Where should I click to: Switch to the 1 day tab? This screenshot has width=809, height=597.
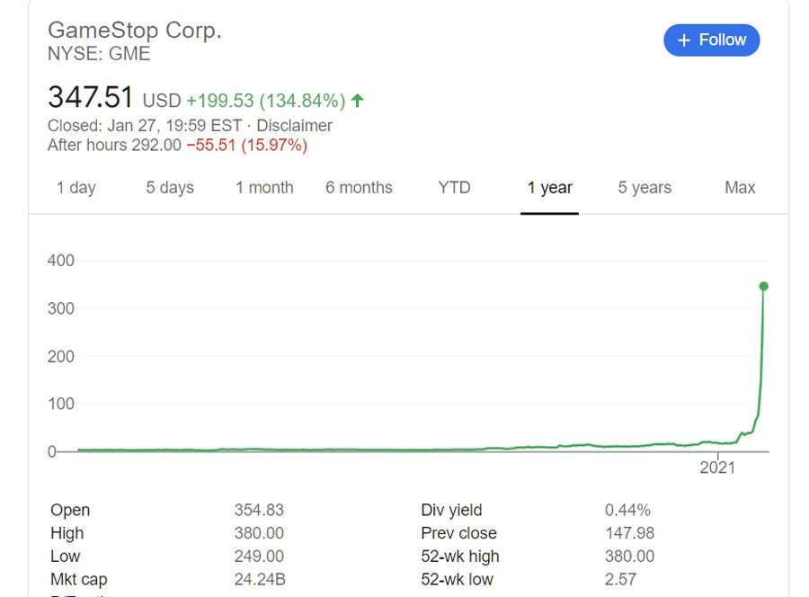tap(76, 188)
